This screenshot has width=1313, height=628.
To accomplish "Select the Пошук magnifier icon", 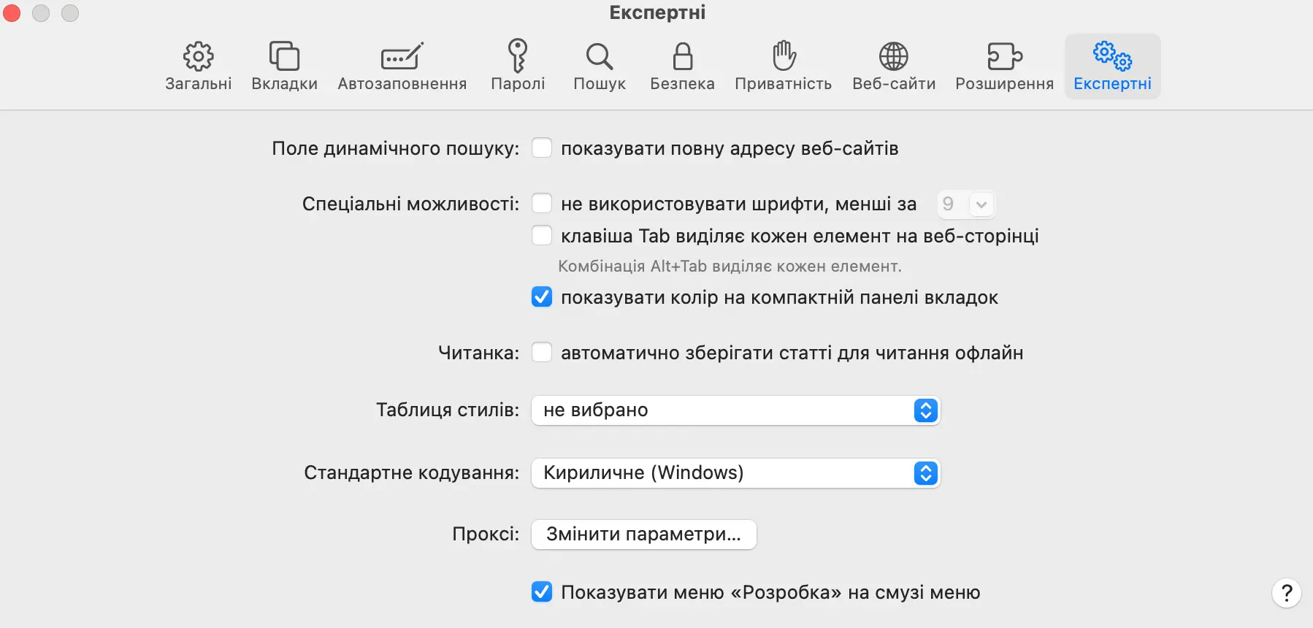I will pos(600,56).
